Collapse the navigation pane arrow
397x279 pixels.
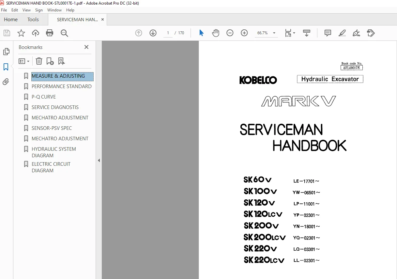(99, 160)
